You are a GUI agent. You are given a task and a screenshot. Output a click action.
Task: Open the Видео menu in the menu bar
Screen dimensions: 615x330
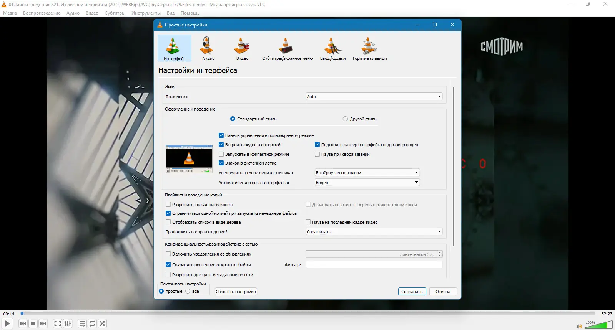tap(92, 13)
